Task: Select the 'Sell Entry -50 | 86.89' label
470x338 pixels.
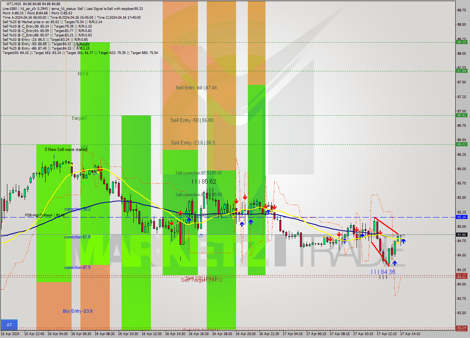Action: (x=192, y=120)
